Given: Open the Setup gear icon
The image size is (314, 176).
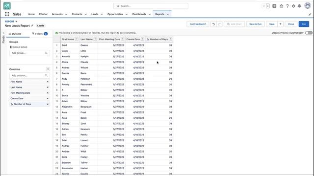Looking at the screenshot, I should [293, 6].
